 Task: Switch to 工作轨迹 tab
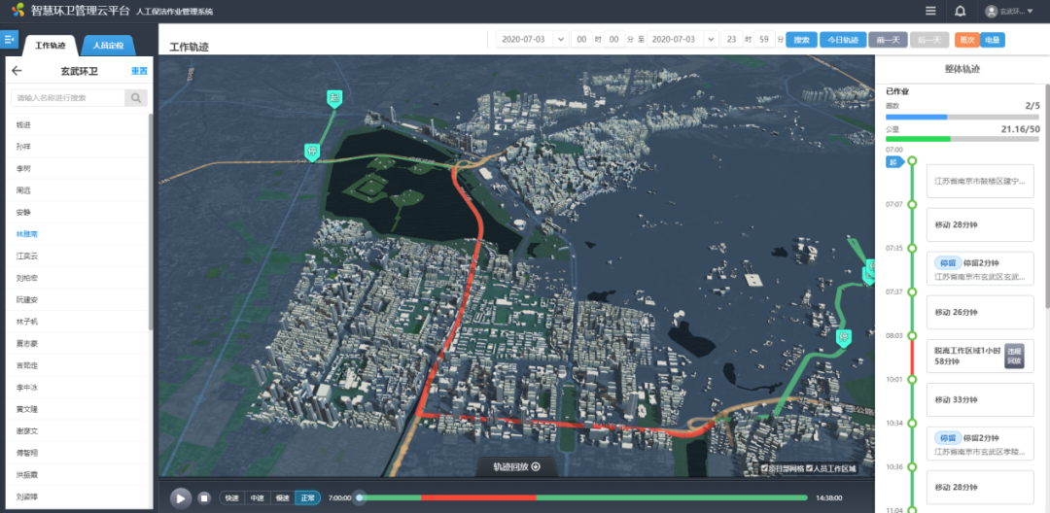[51, 46]
